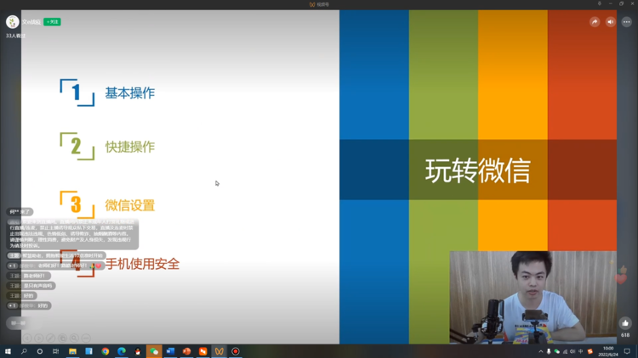Open Task View on the taskbar
The height and width of the screenshot is (358, 638).
click(x=56, y=351)
